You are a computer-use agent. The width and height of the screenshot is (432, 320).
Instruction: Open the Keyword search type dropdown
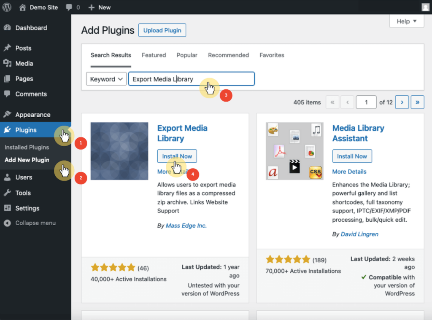click(x=106, y=79)
